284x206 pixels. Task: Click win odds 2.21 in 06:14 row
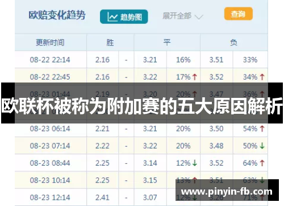(102, 129)
